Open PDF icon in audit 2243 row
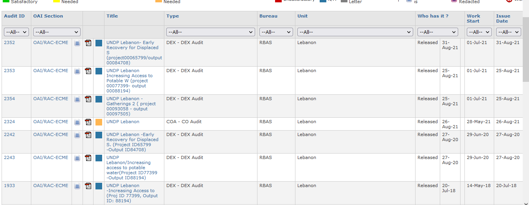This screenshot has width=529, height=205. click(88, 158)
